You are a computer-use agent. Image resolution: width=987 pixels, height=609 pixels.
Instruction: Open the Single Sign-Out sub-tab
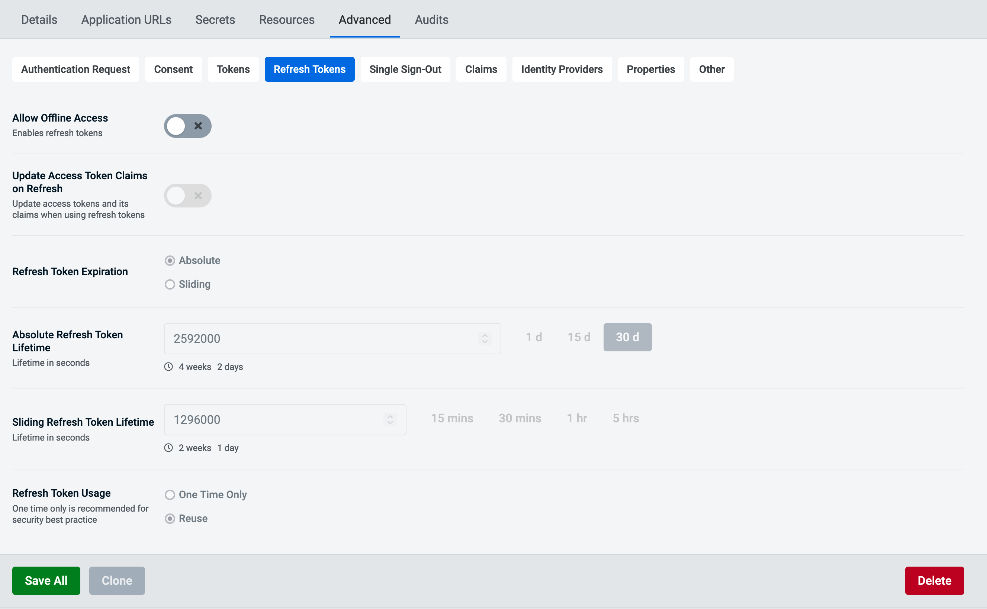(x=405, y=69)
